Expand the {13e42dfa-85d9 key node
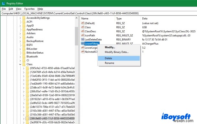 tap(24, 76)
